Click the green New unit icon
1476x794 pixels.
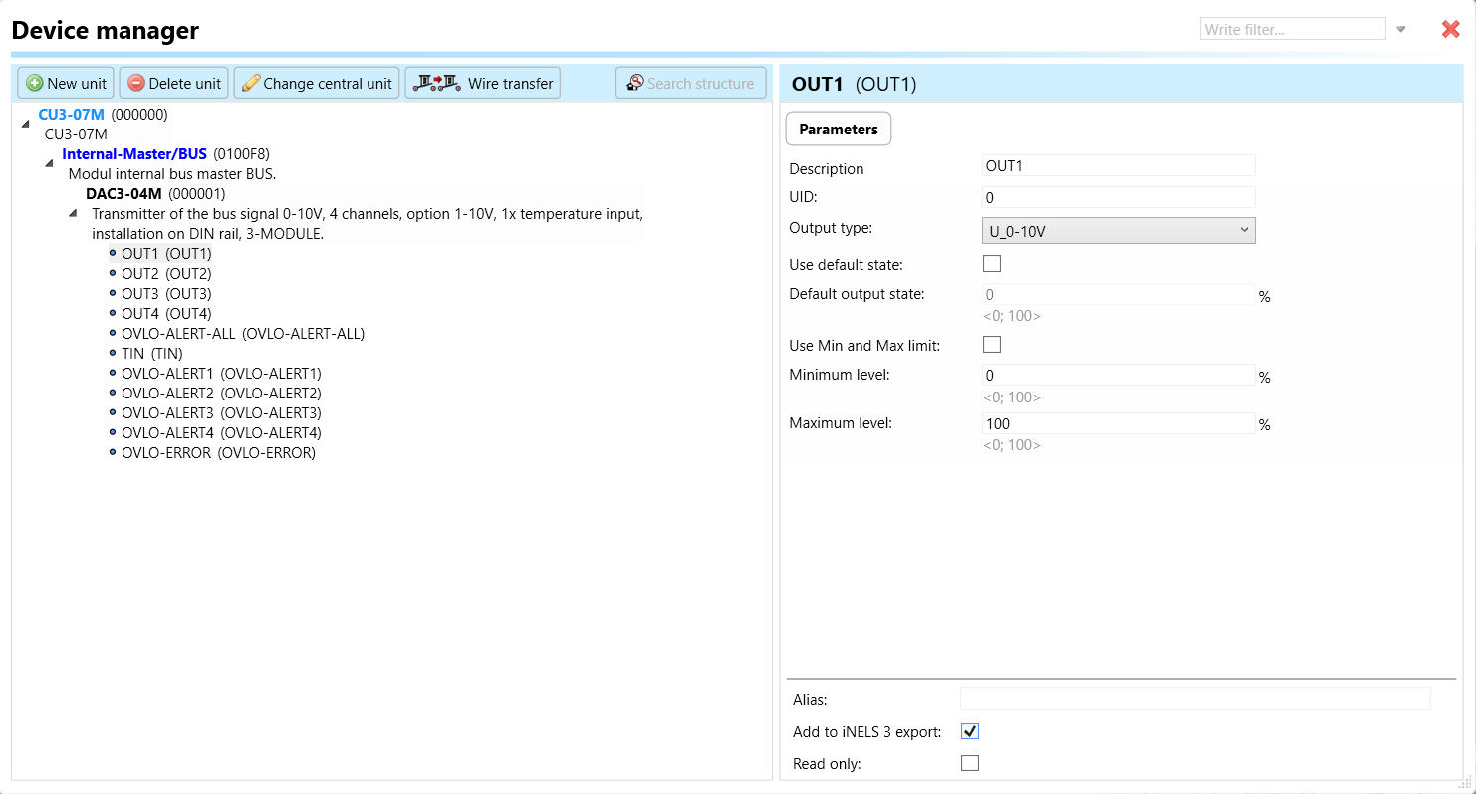click(35, 84)
